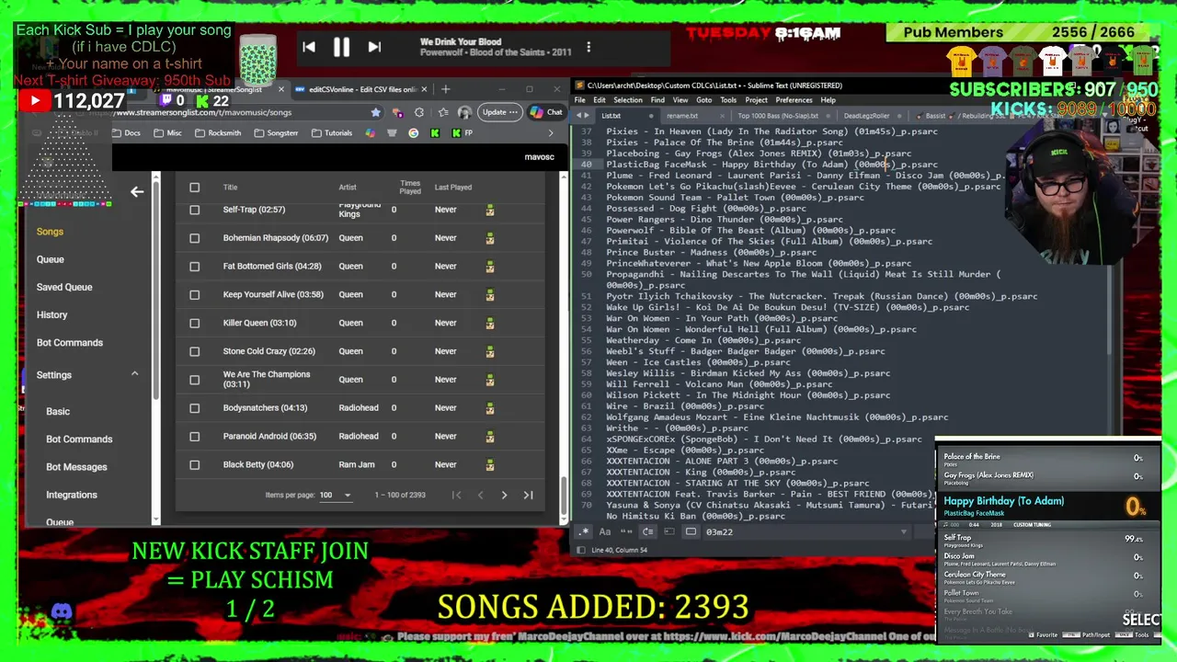
Task: Sort song table by Artist column
Action: tap(348, 188)
